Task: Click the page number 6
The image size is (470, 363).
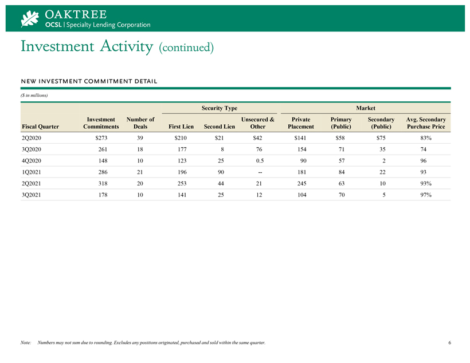Action: pyautogui.click(x=450, y=342)
